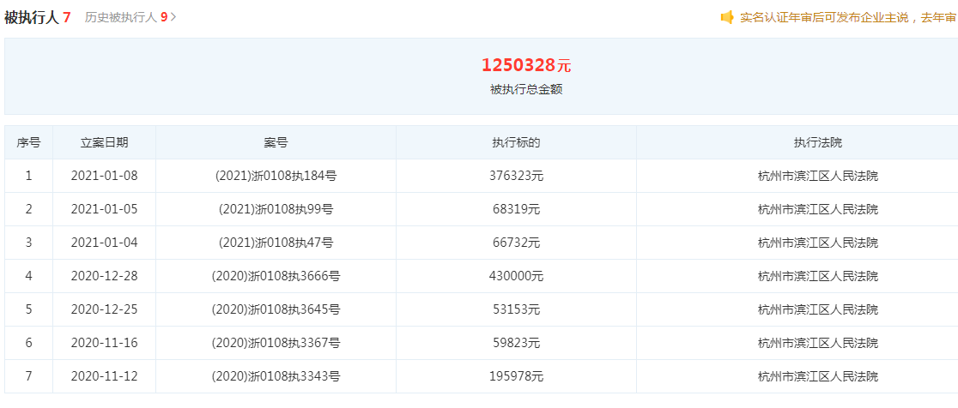The image size is (958, 408).
Task: Select the 376323元 amount cell
Action: pyautogui.click(x=516, y=177)
